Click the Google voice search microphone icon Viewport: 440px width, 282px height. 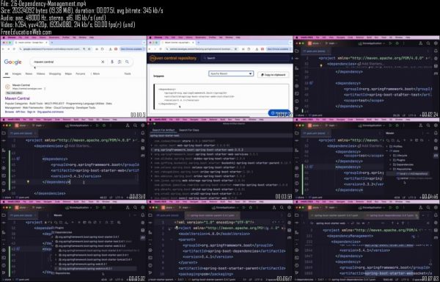[112, 62]
